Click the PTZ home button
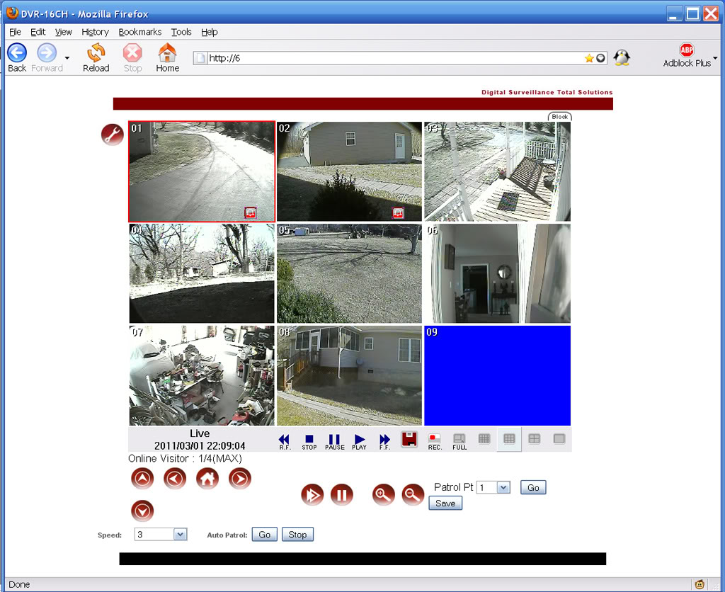The width and height of the screenshot is (725, 592). [207, 479]
